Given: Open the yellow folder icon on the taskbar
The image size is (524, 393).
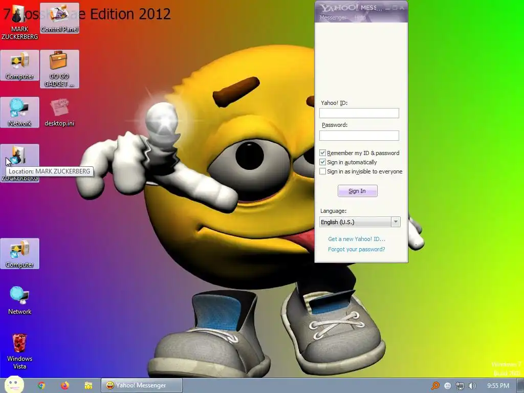Looking at the screenshot, I should pos(88,385).
